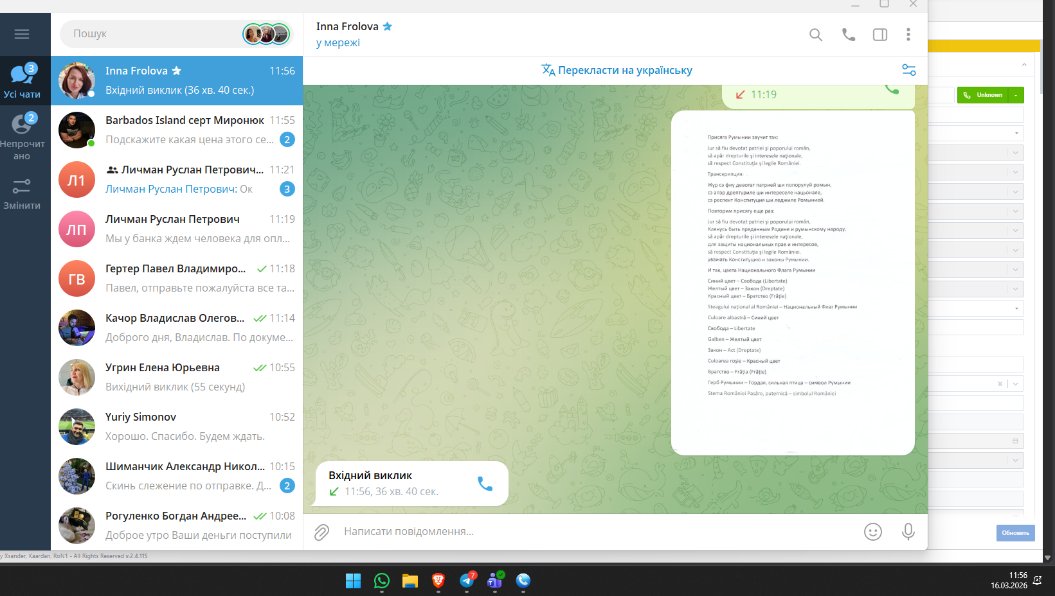
Task: Switch to the Усі чати folder
Action: pyautogui.click(x=22, y=81)
